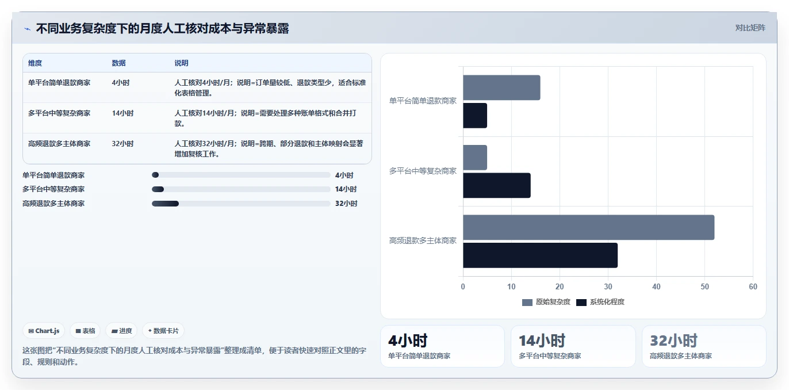Click the description starting 人工核对32小时/月
Image resolution: width=789 pixels, height=390 pixels.
[x=270, y=149]
